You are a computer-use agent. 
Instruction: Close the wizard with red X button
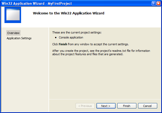pos(158,3)
